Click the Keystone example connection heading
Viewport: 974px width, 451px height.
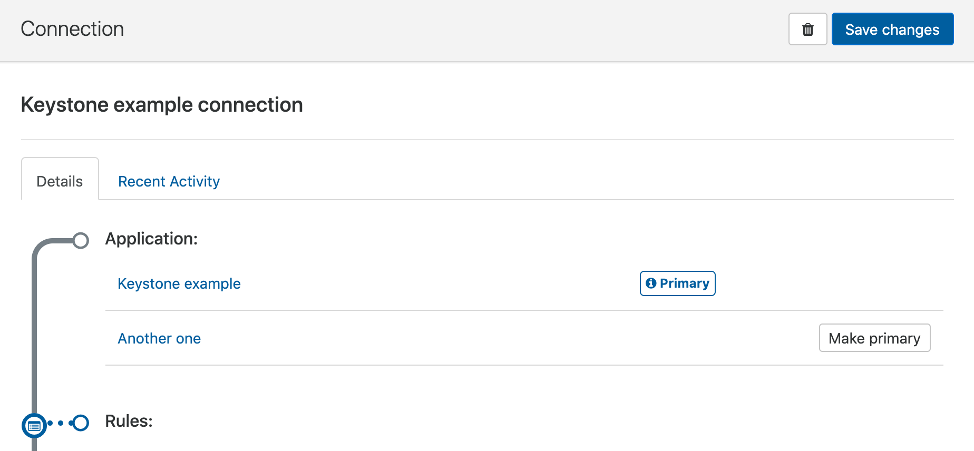tap(161, 105)
